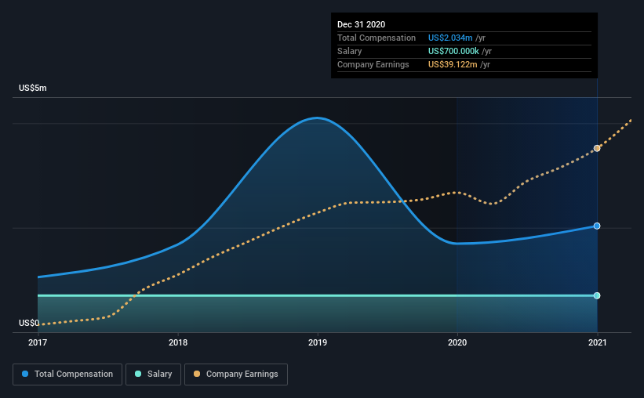Select the Salary data point at 2021

click(x=597, y=296)
